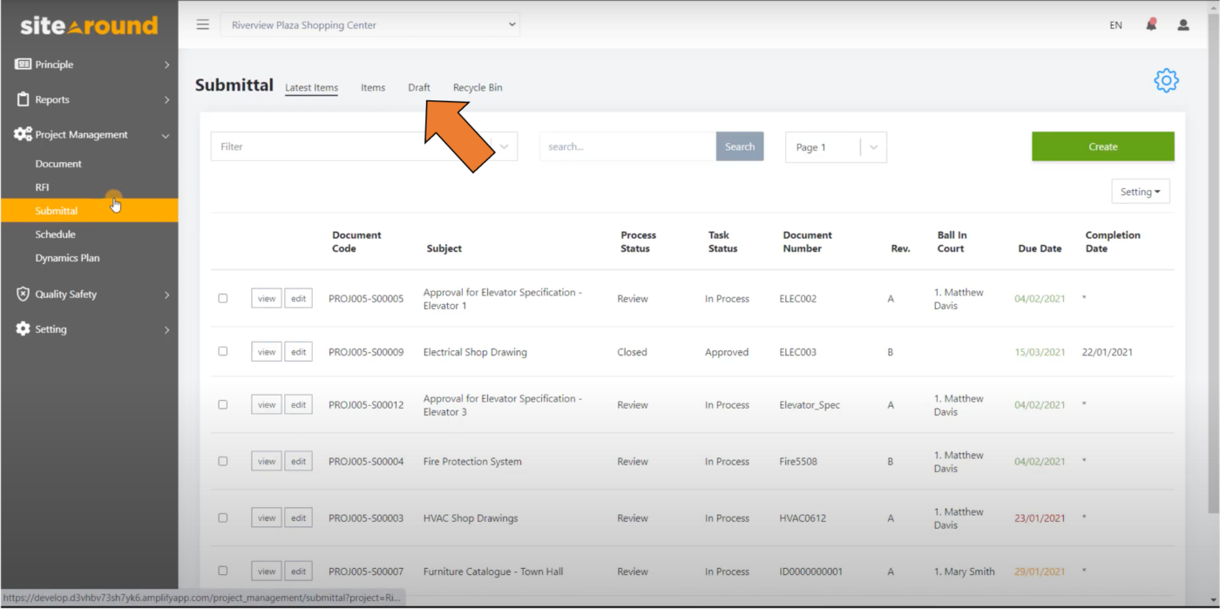The width and height of the screenshot is (1220, 609).
Task: Click edit for PROJ005-S00005
Action: pyautogui.click(x=298, y=299)
